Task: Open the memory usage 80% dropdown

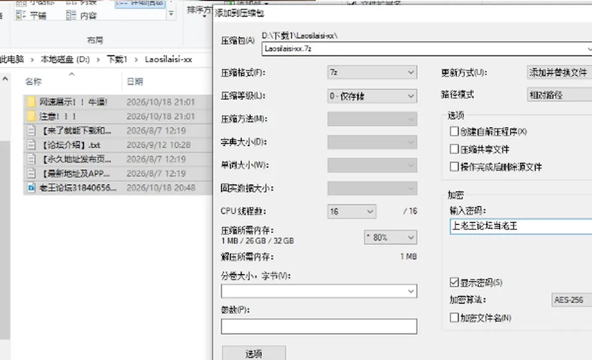Action: coord(390,237)
